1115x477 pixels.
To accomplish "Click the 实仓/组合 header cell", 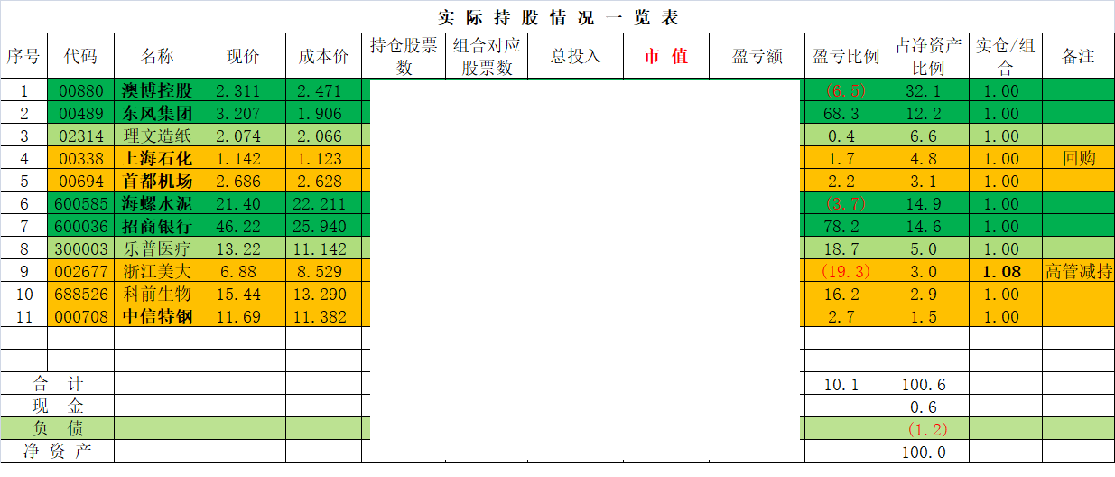I will [x=1006, y=57].
